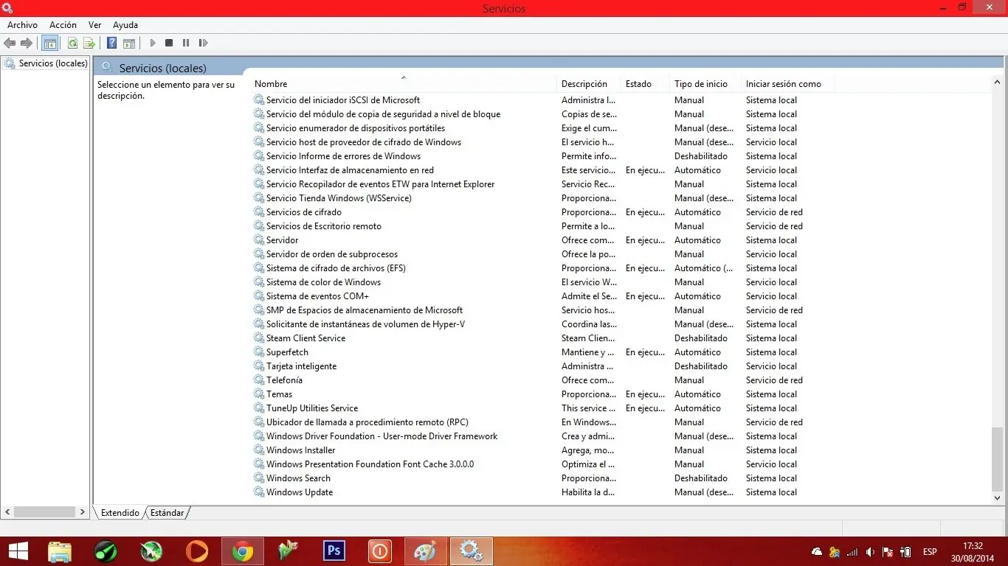Viewport: 1008px width, 566px height.
Task: Open File Explorer from the taskbar
Action: click(60, 551)
